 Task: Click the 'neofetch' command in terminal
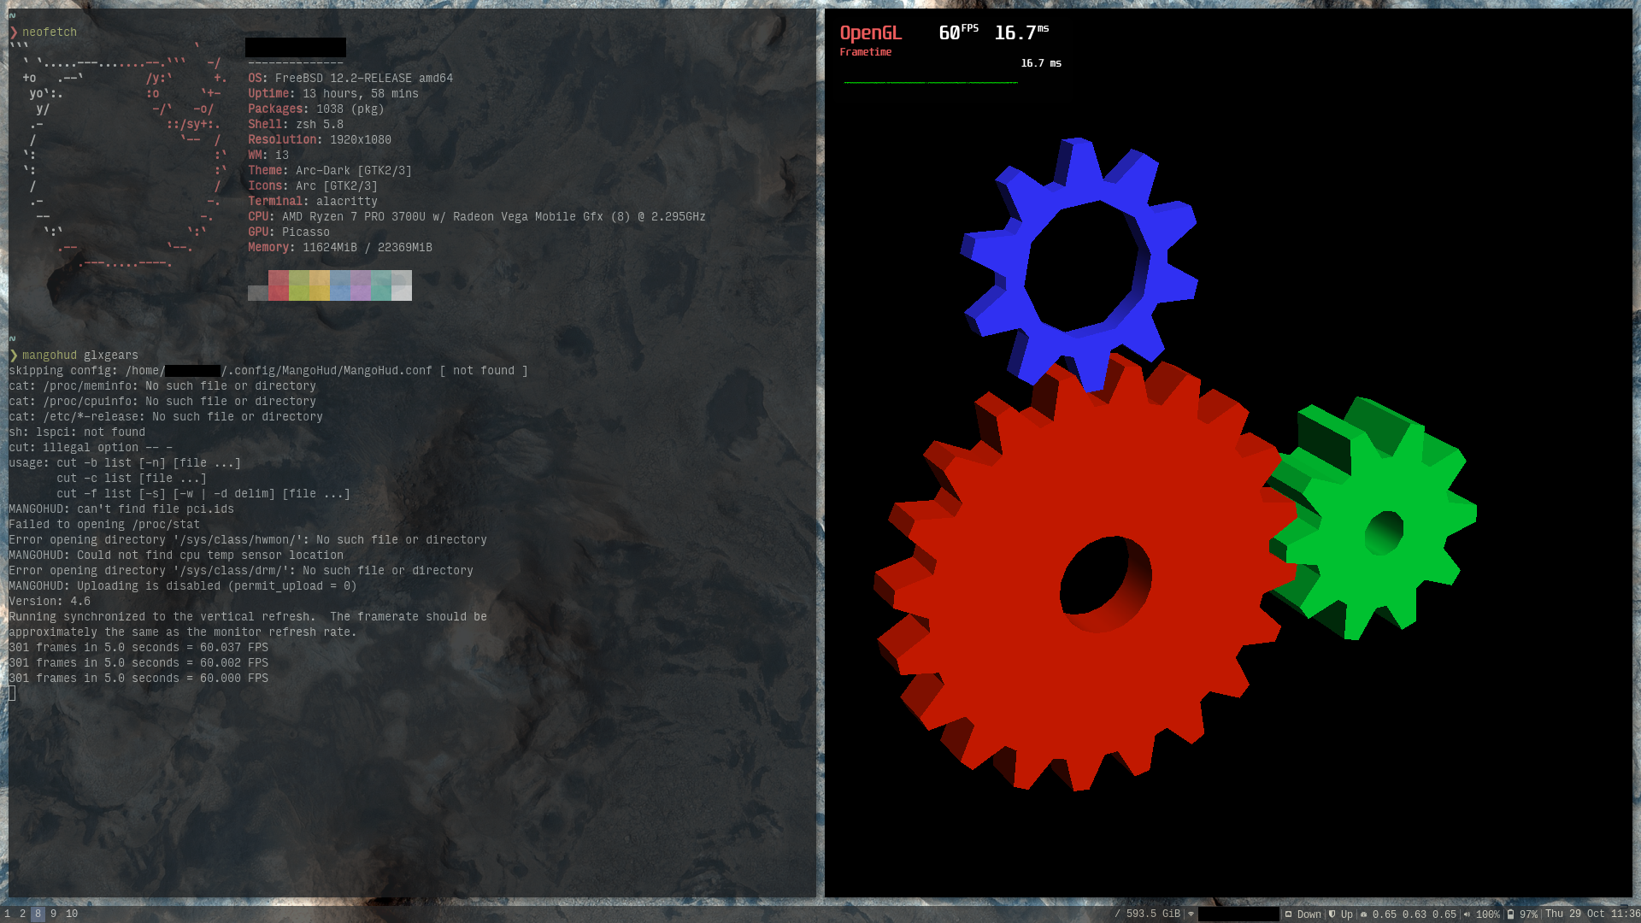pyautogui.click(x=50, y=32)
